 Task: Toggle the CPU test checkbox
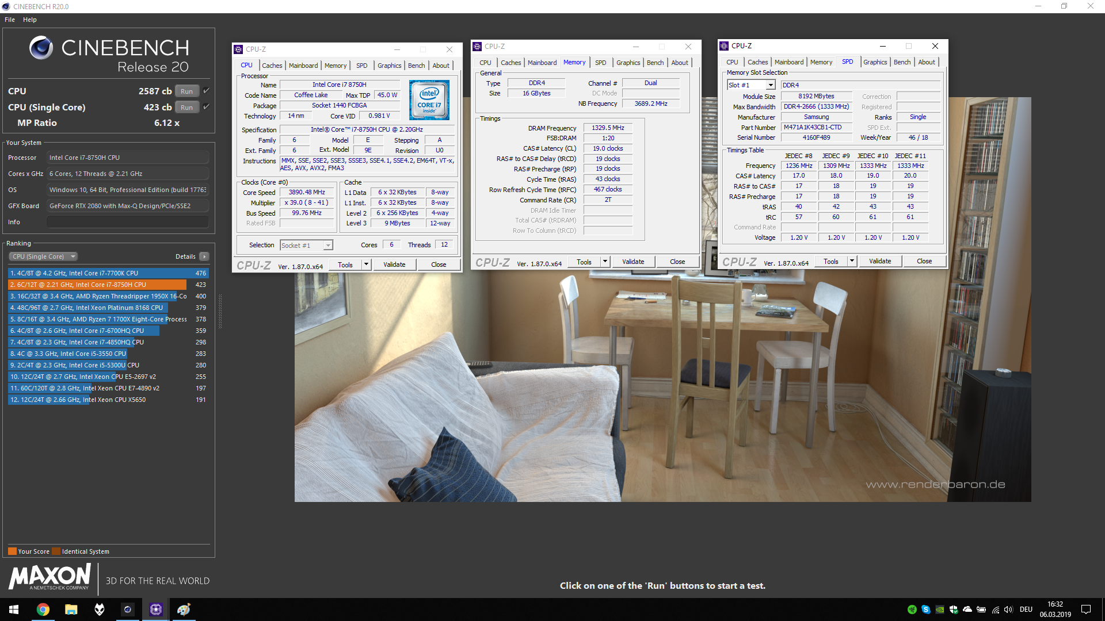[206, 91]
